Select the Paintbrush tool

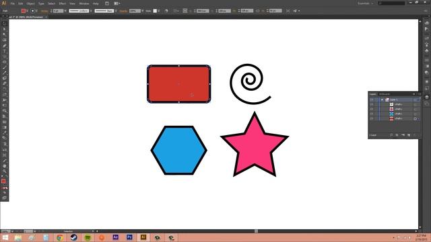coord(5,67)
